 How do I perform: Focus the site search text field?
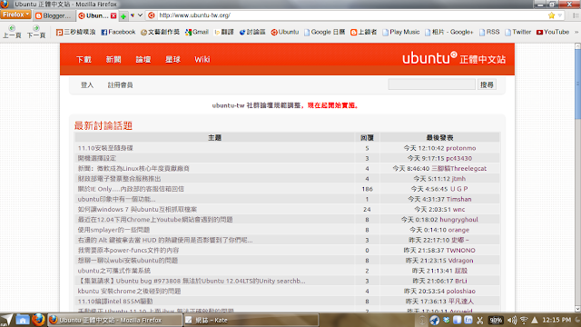[432, 84]
